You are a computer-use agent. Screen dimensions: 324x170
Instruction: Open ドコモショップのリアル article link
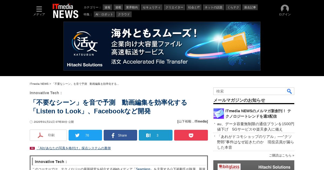[x=255, y=142]
